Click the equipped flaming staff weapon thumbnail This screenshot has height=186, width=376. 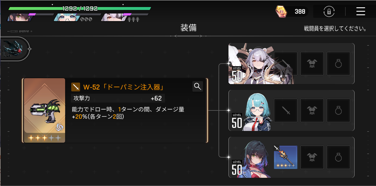point(286,157)
